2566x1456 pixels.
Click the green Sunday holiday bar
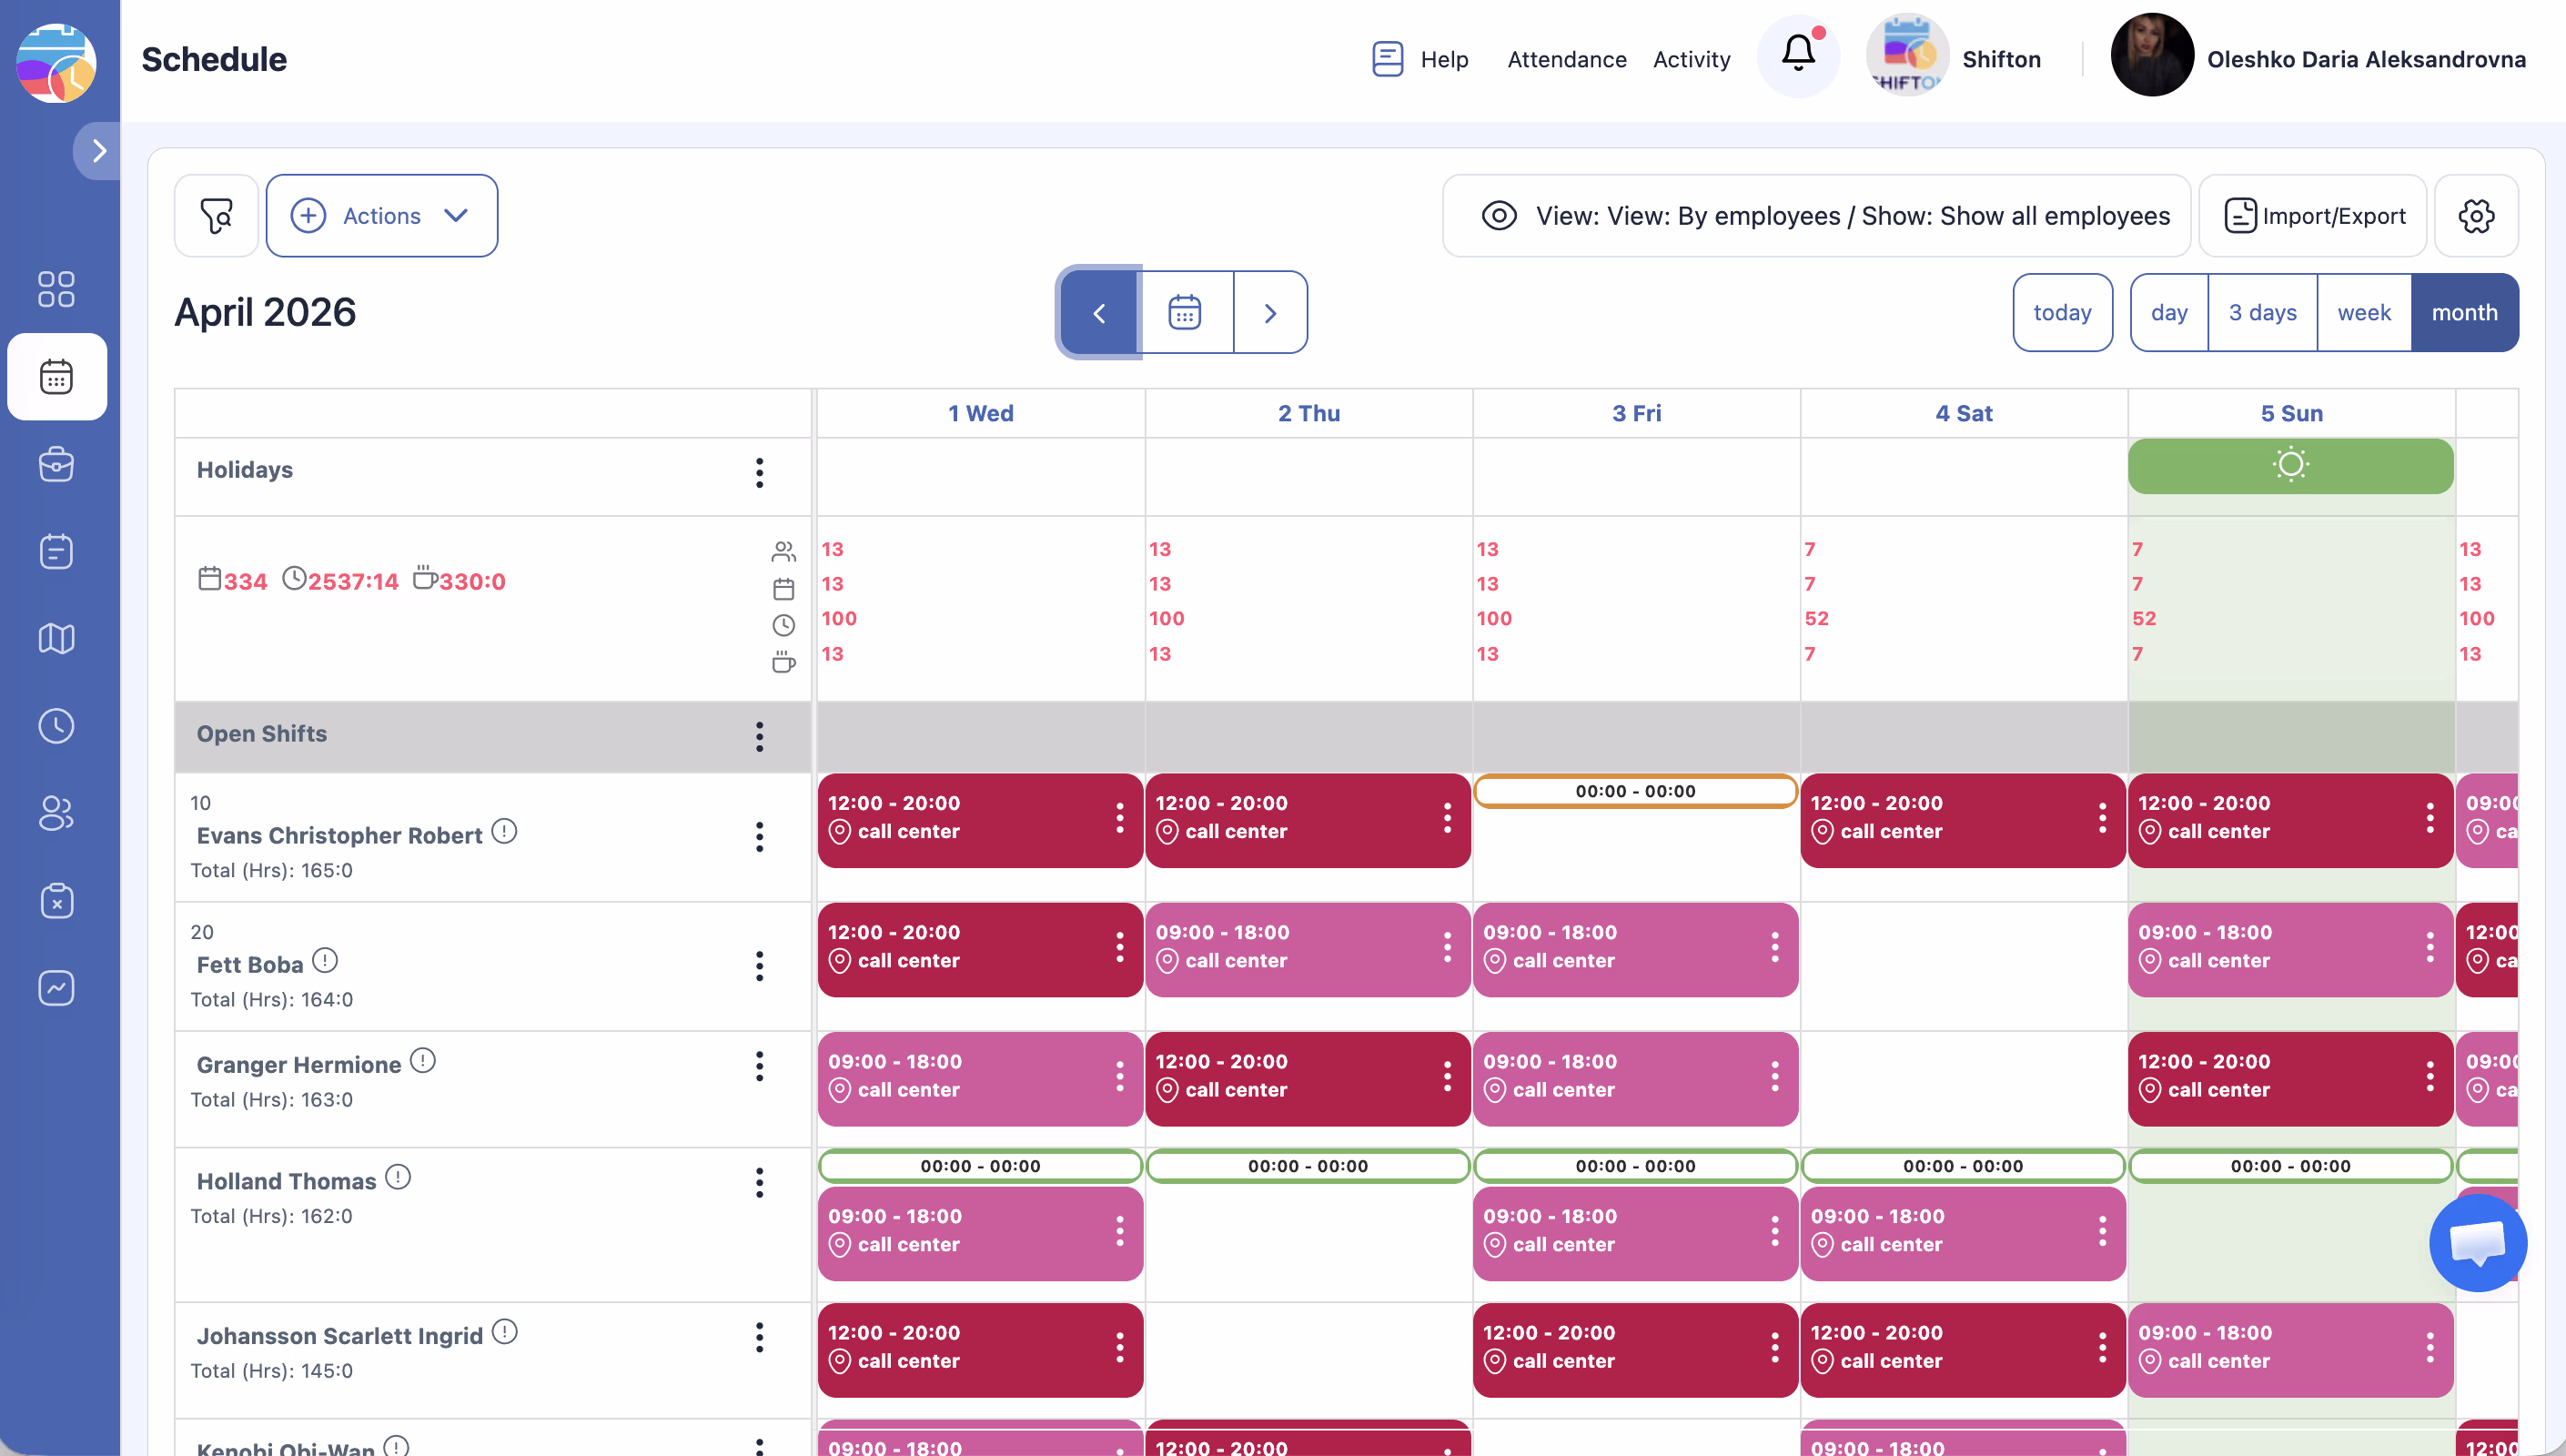pyautogui.click(x=2290, y=466)
